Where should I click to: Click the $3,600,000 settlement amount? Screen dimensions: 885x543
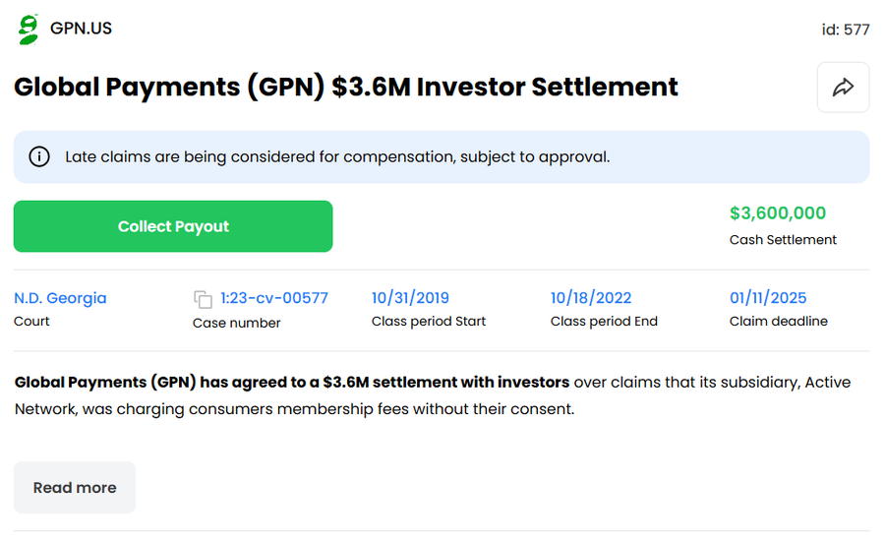pyautogui.click(x=777, y=213)
